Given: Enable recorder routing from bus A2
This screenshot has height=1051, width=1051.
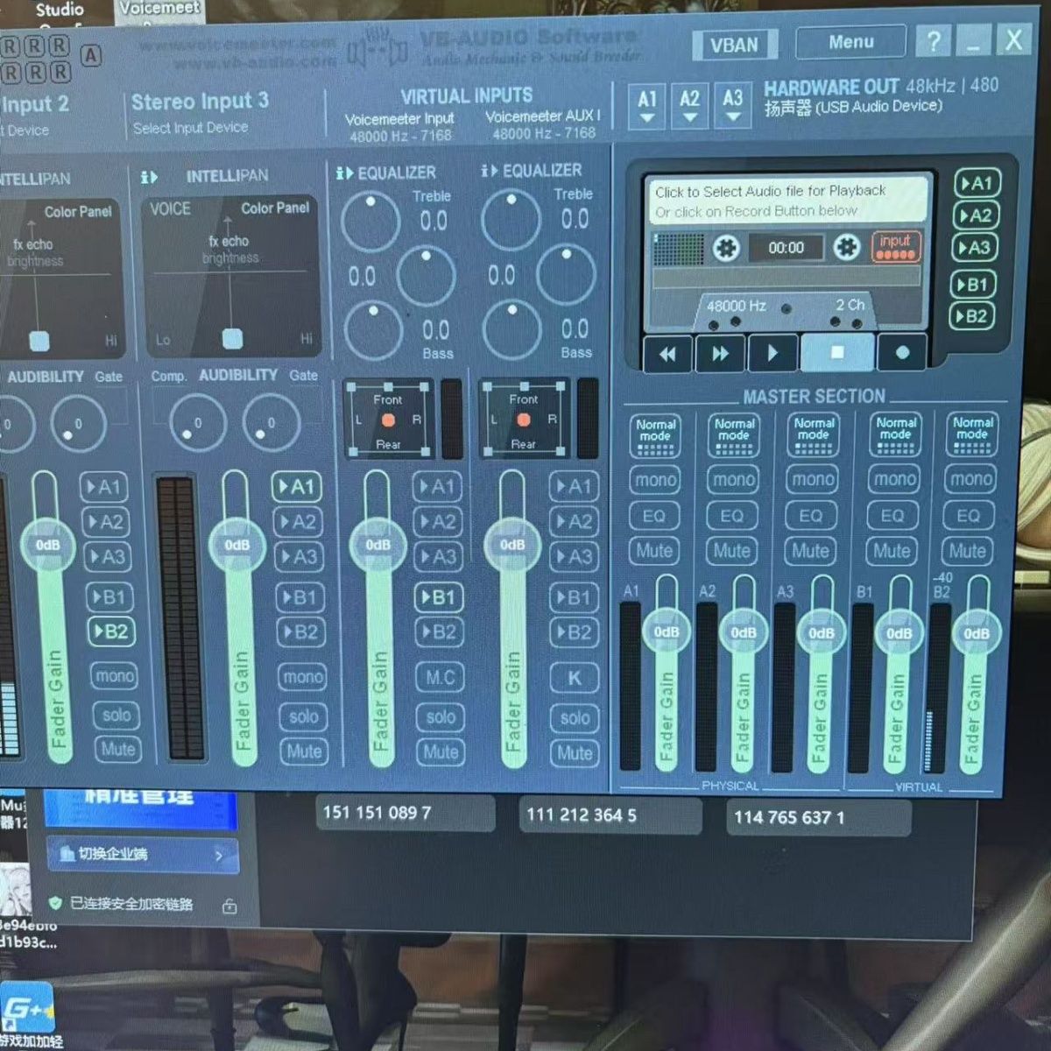Looking at the screenshot, I should point(975,215).
